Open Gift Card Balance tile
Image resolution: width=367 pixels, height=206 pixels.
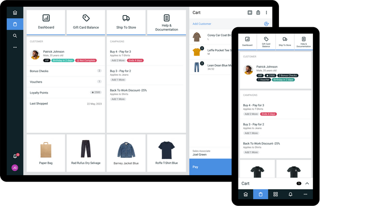[x=86, y=22]
